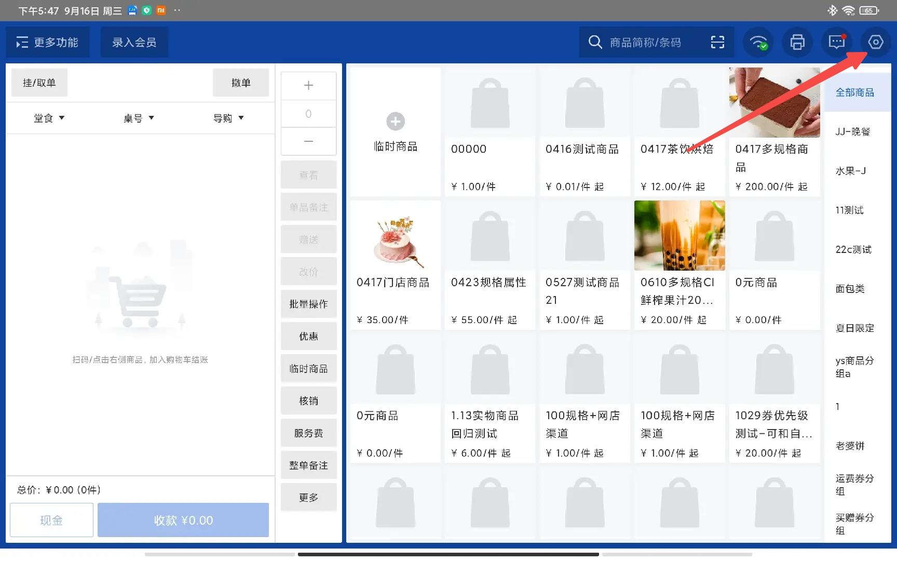The height and width of the screenshot is (561, 897).
Task: Check the network status wifi icon
Action: pos(758,42)
